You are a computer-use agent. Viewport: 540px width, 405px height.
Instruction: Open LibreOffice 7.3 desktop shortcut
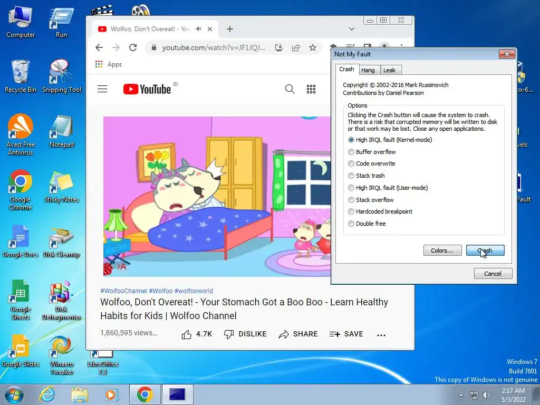(x=102, y=362)
